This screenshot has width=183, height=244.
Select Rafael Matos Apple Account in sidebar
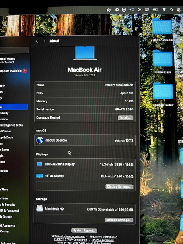tap(8, 60)
